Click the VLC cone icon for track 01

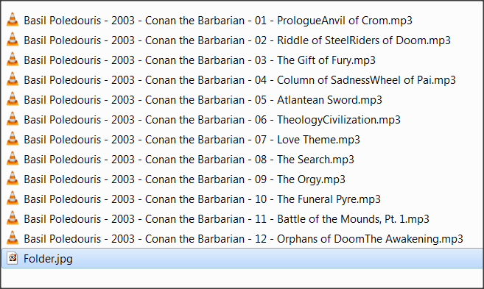(13, 20)
